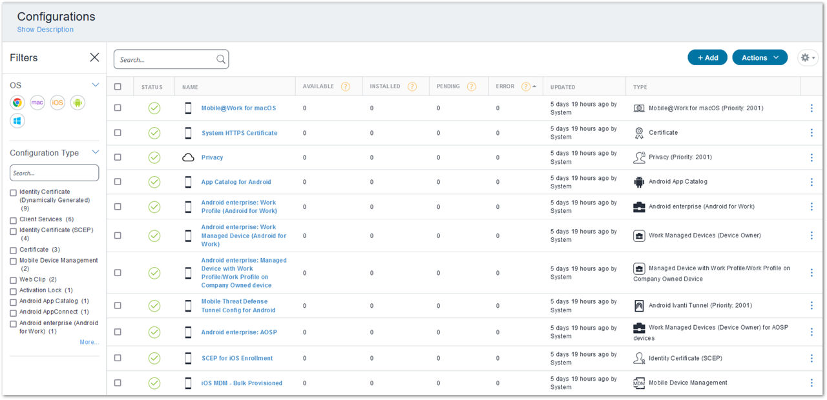This screenshot has width=827, height=400.
Task: Open Error column help icon
Action: [x=526, y=86]
